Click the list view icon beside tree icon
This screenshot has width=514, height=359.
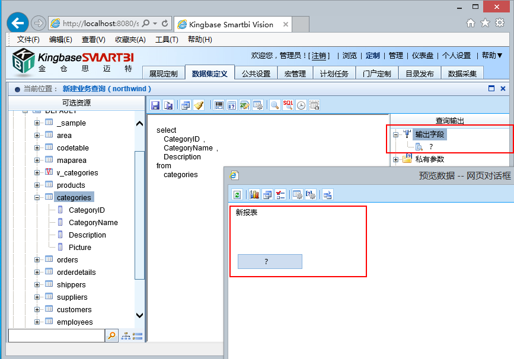[138, 336]
